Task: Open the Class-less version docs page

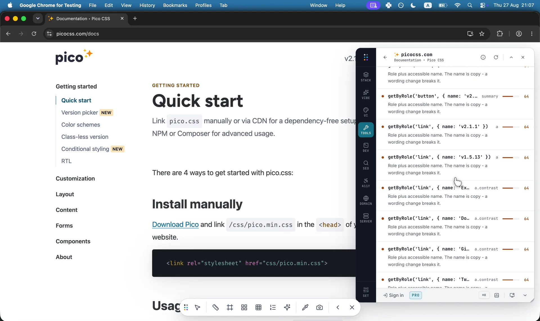Action: tap(85, 137)
